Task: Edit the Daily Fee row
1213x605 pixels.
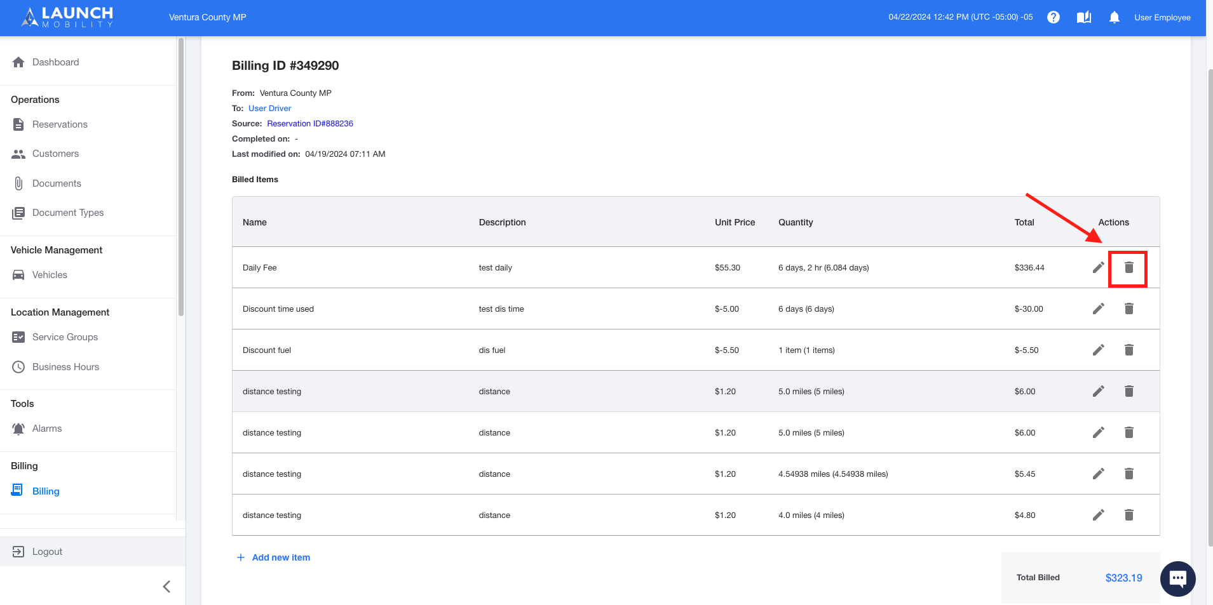Action: [x=1098, y=268]
